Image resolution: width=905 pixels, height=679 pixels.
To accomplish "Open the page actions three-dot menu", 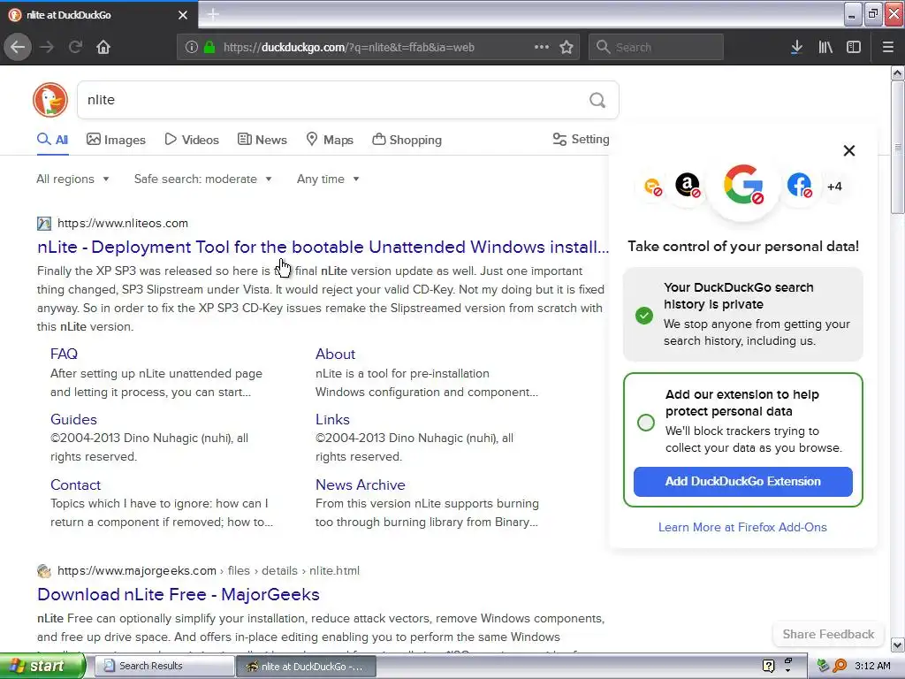I will 542,48.
